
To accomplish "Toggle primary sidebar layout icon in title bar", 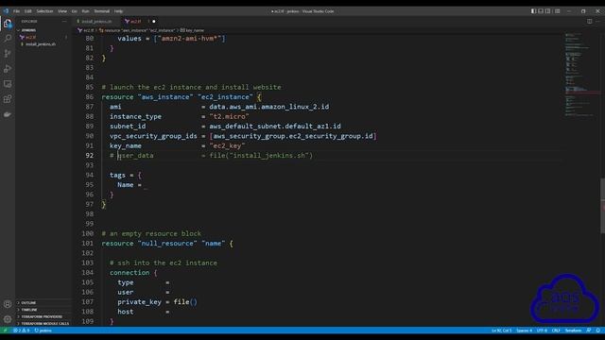I will [533, 11].
